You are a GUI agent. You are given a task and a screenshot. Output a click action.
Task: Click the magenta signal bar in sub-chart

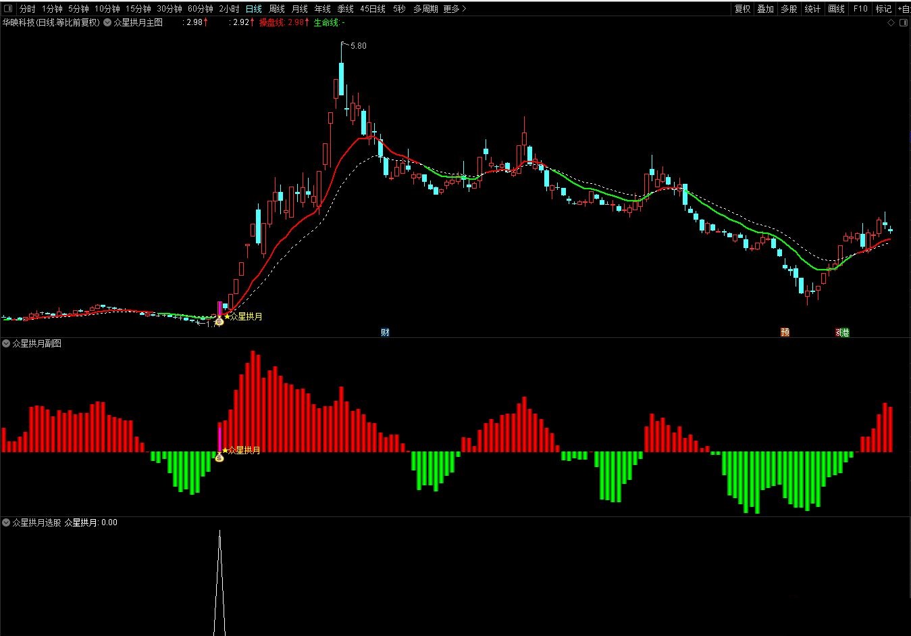tap(219, 438)
